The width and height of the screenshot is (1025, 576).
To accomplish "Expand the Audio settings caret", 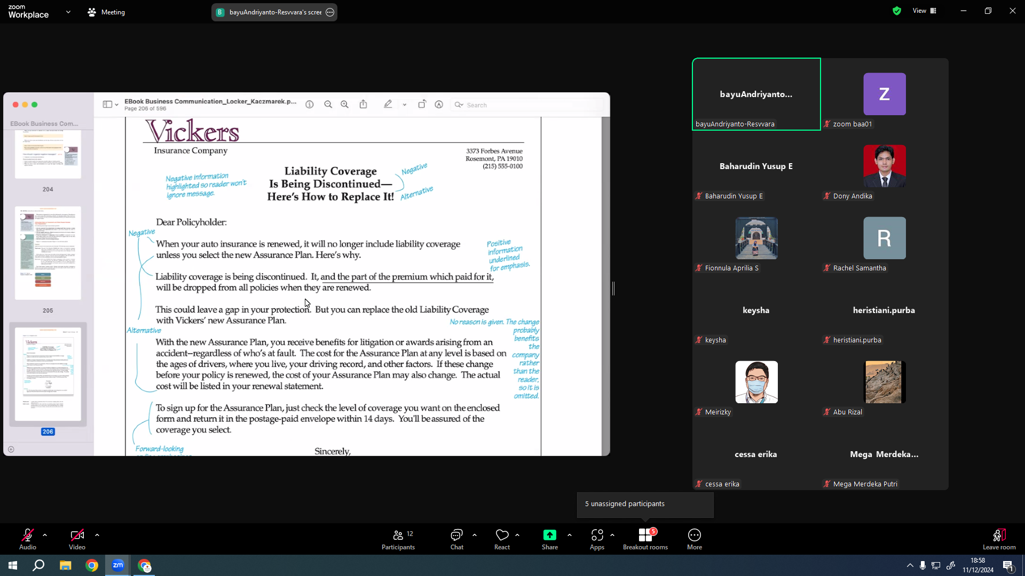I will pos(45,535).
